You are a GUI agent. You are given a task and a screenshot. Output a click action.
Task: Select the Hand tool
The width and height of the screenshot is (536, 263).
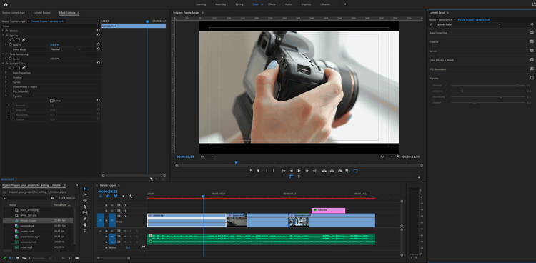point(85,224)
